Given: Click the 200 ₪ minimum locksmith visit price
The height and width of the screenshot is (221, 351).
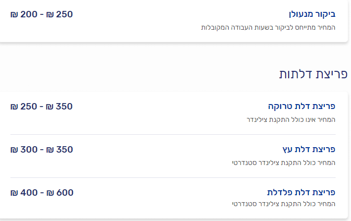Looking at the screenshot, I should tap(24, 14).
